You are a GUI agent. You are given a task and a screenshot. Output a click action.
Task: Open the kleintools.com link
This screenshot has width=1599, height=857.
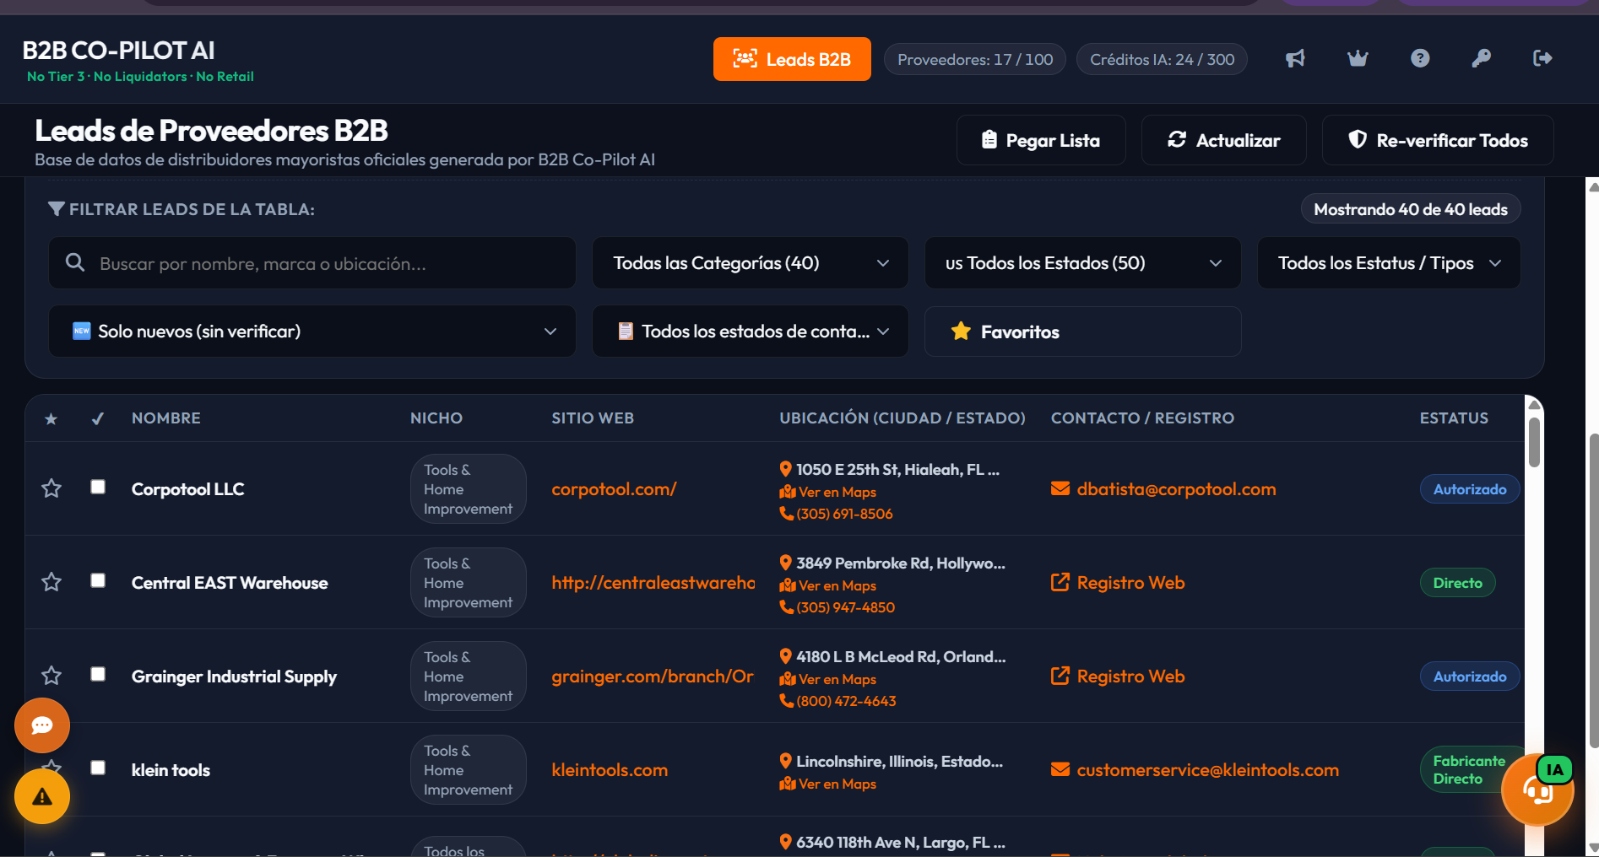pos(610,770)
